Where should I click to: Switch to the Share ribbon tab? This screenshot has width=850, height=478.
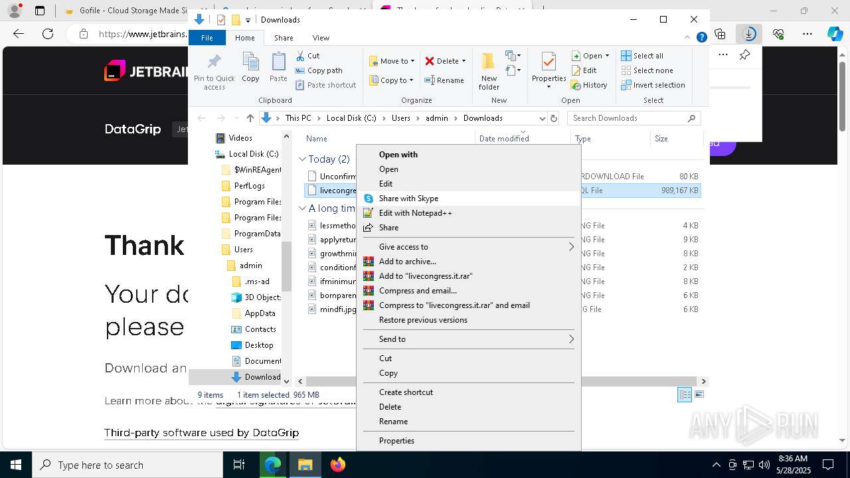284,38
